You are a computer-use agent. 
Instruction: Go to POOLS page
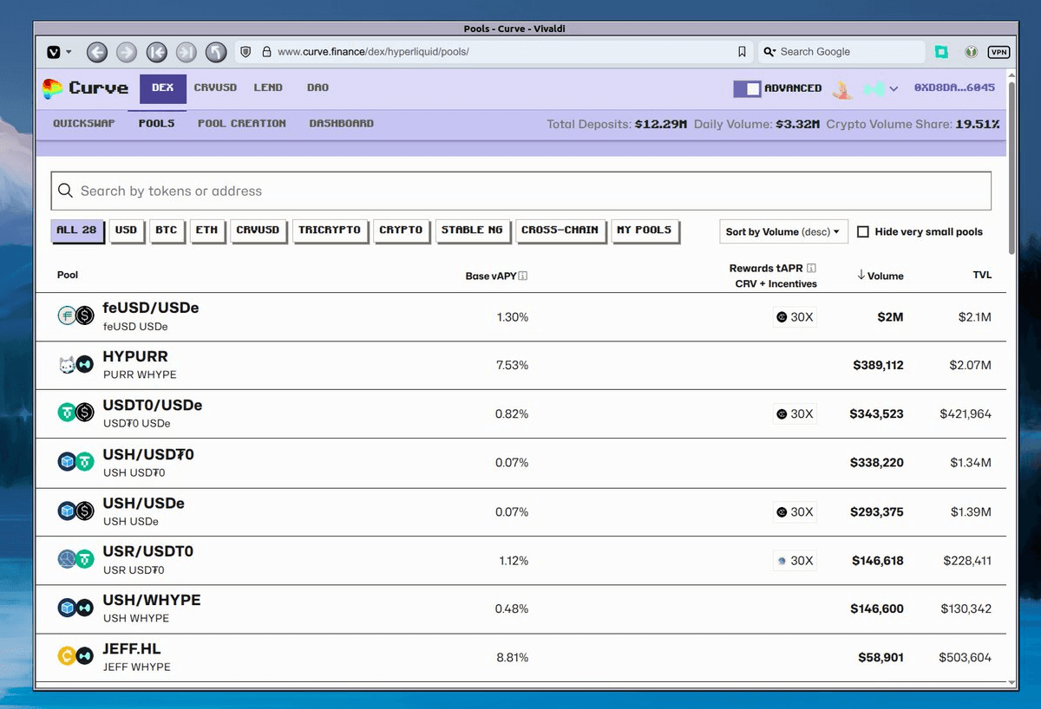pyautogui.click(x=157, y=124)
